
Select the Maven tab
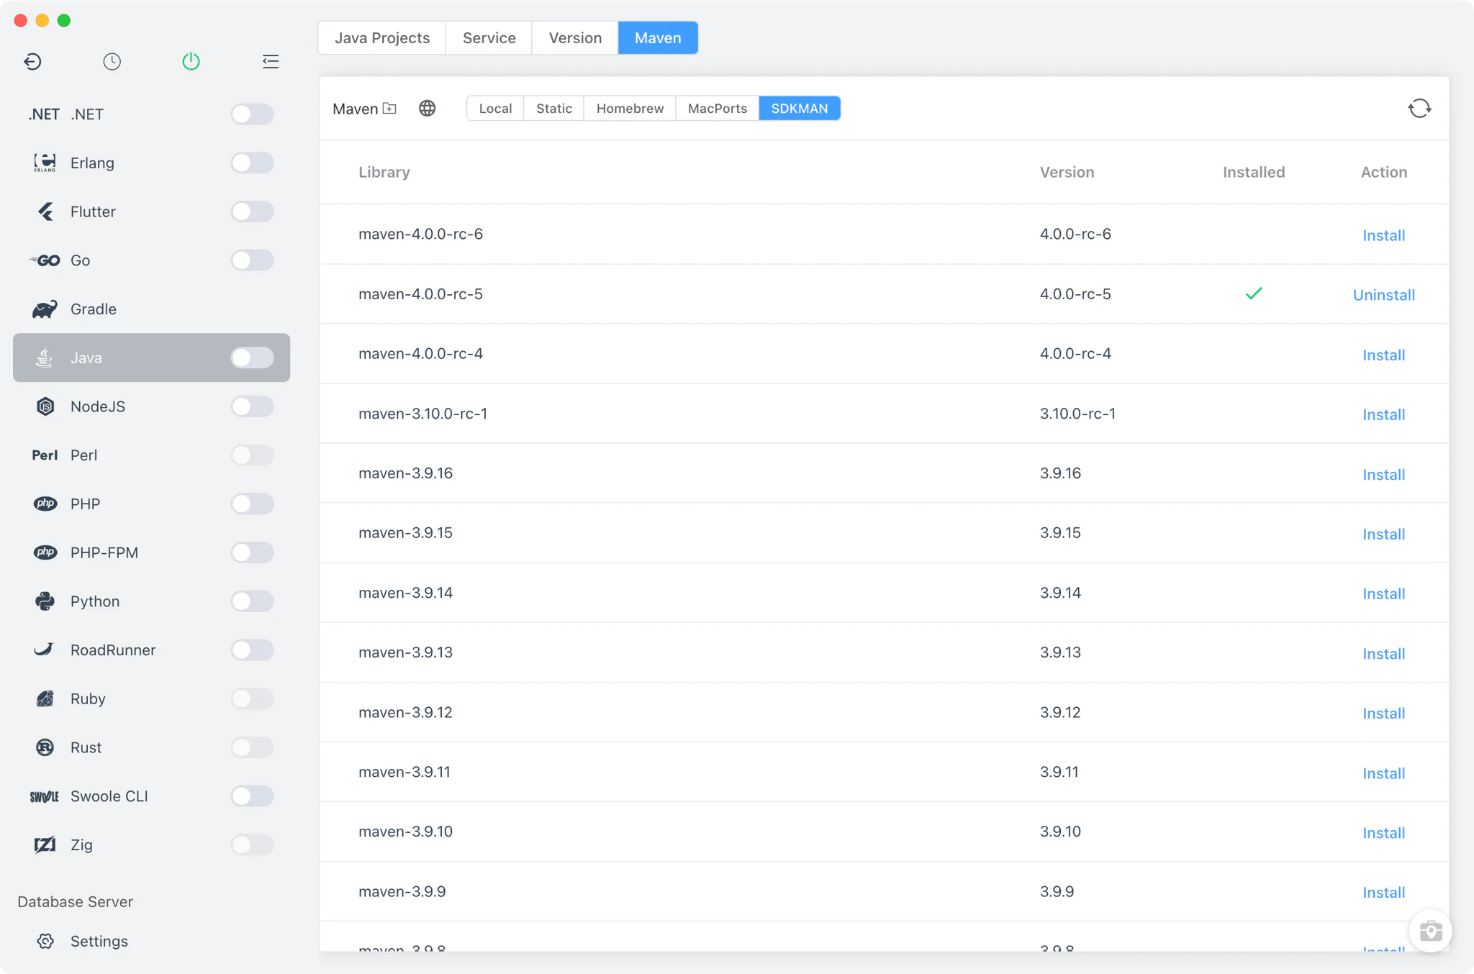(658, 38)
